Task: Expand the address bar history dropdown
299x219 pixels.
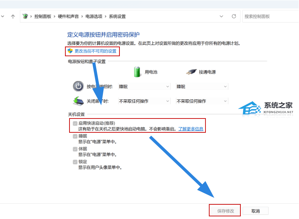Action: click(x=221, y=16)
